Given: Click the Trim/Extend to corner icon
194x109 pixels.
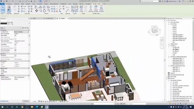Looking at the screenshot, I should pos(48,11).
